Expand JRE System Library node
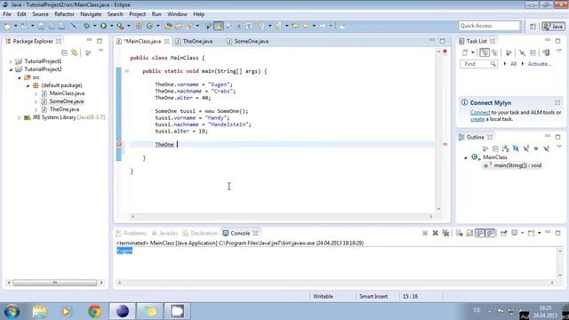569x320 pixels. (20, 117)
